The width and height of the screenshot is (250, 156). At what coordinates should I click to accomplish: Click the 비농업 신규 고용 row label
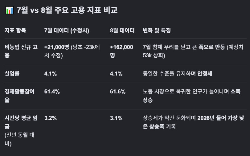pyautogui.click(x=21, y=51)
